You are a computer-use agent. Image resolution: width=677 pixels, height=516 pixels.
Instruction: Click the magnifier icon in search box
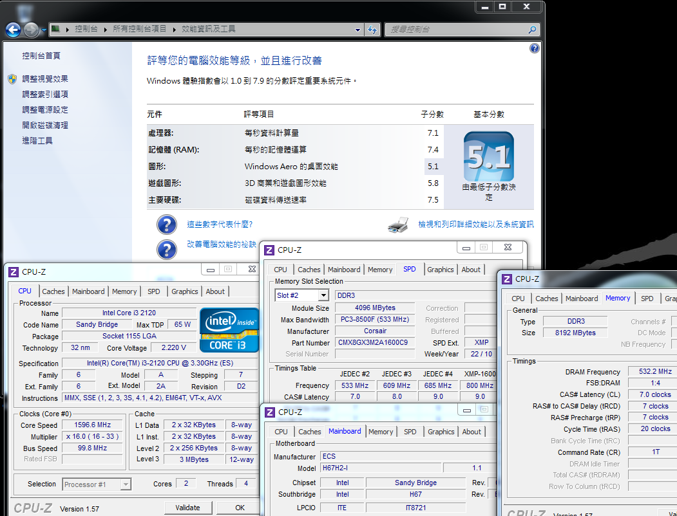pyautogui.click(x=532, y=30)
